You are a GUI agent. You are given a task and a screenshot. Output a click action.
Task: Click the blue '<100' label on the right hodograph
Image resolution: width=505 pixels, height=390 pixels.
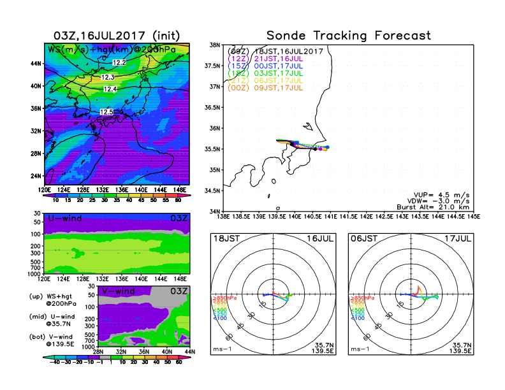(358, 318)
